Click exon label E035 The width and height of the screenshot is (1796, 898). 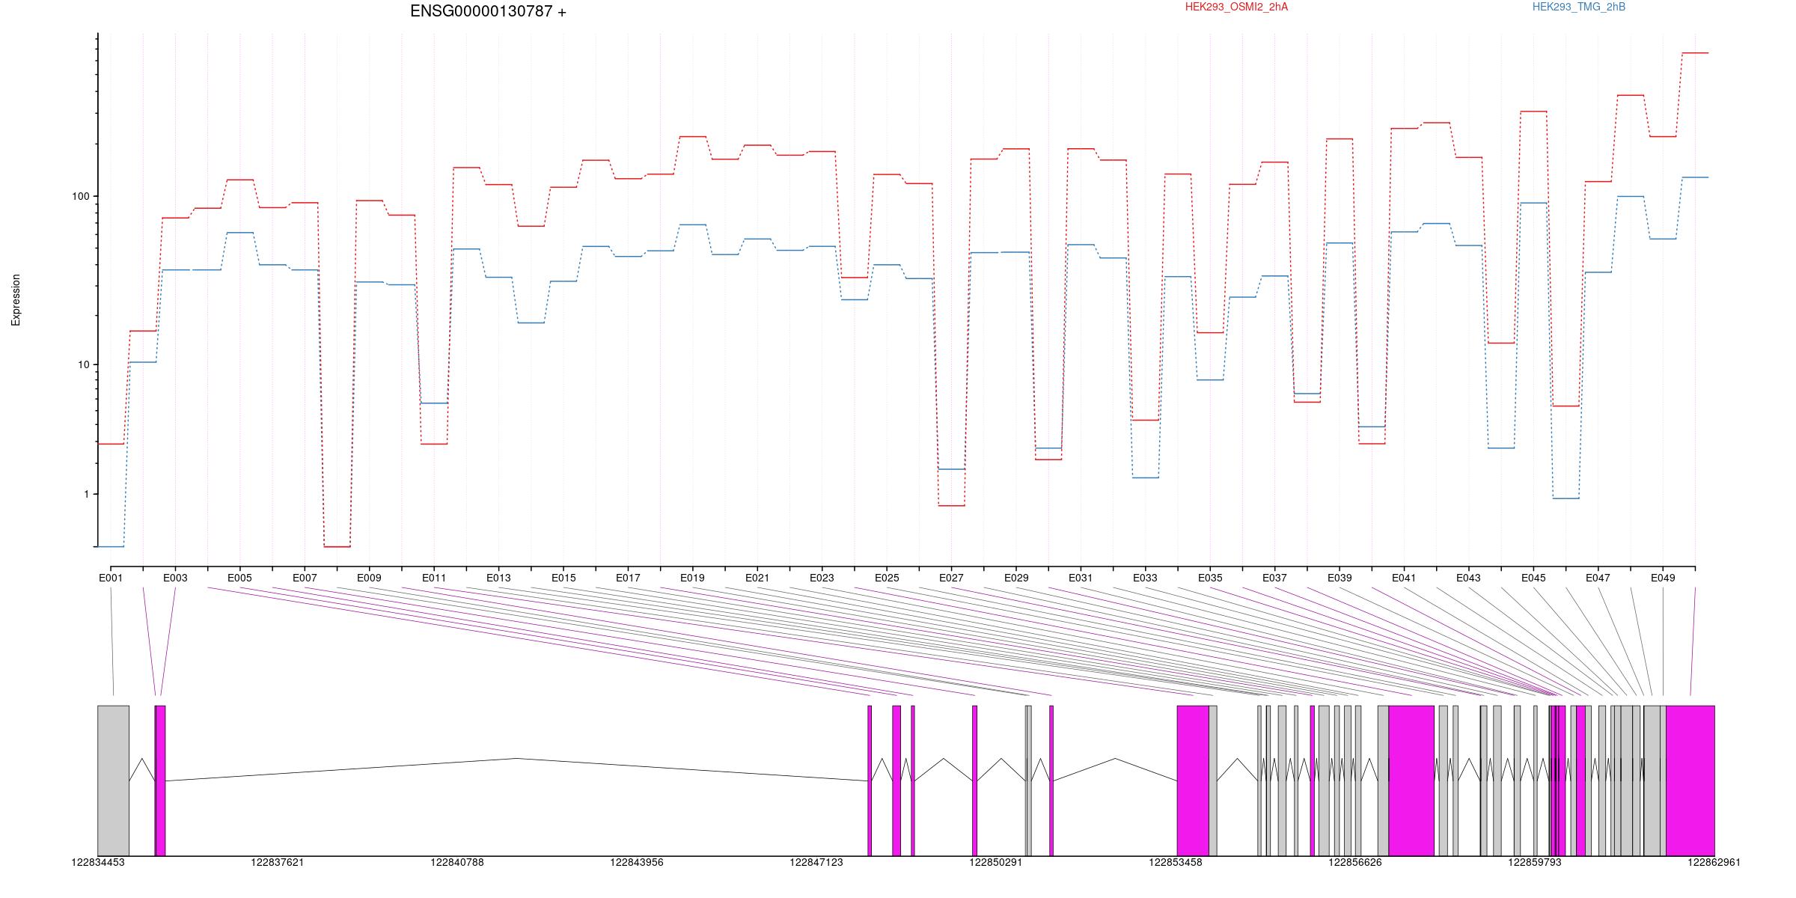[x=1210, y=578]
